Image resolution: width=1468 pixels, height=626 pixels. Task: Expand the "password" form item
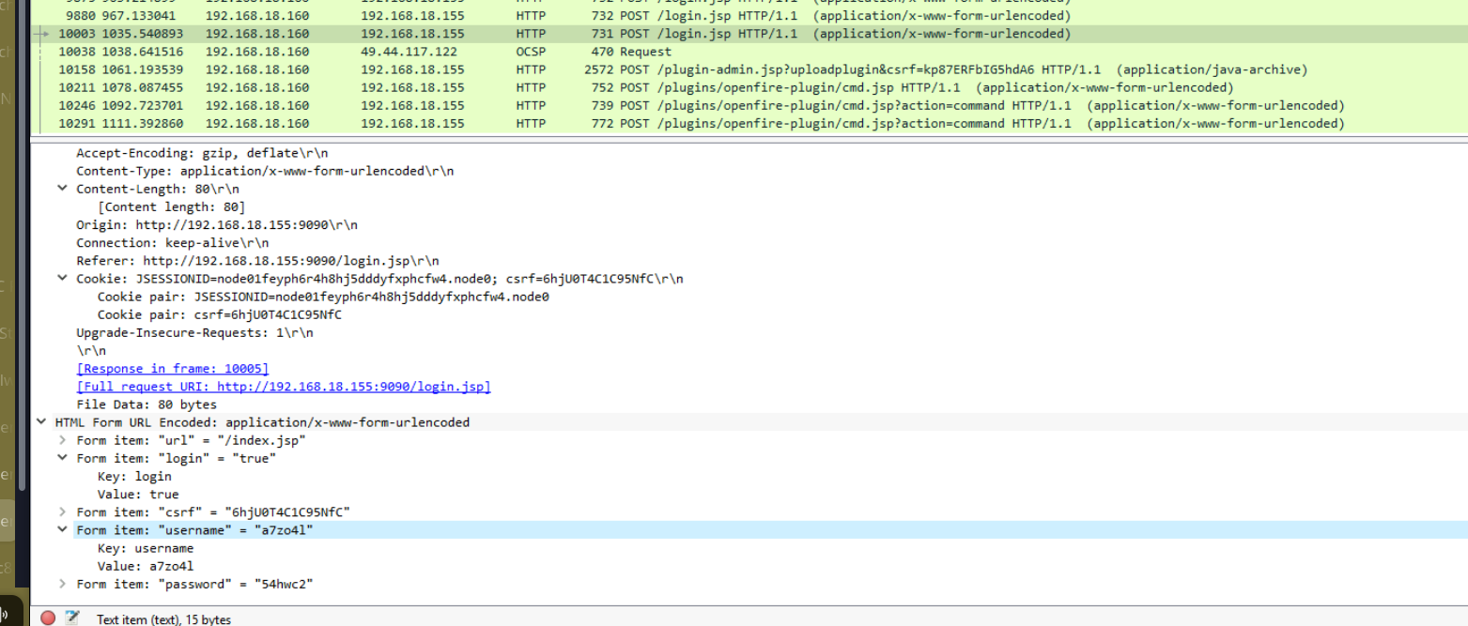click(62, 585)
